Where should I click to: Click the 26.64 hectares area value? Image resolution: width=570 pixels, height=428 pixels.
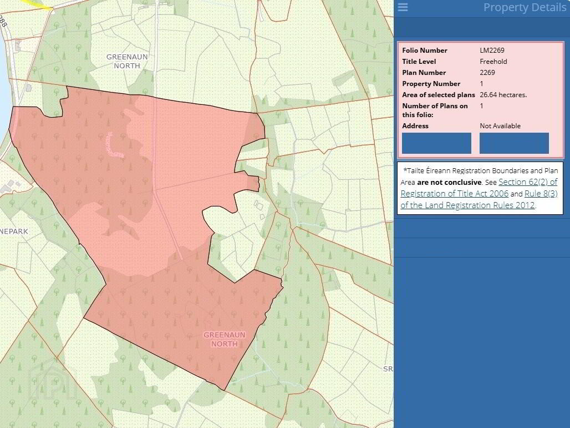point(503,95)
